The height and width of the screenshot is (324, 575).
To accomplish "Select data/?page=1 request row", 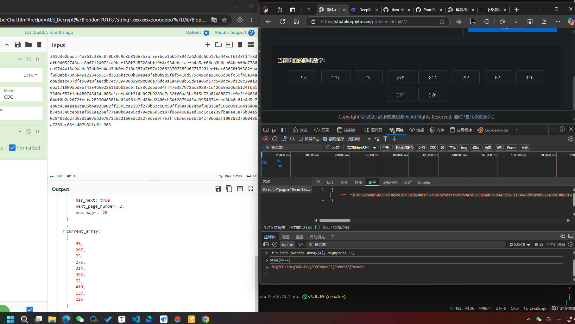I will click(x=287, y=189).
